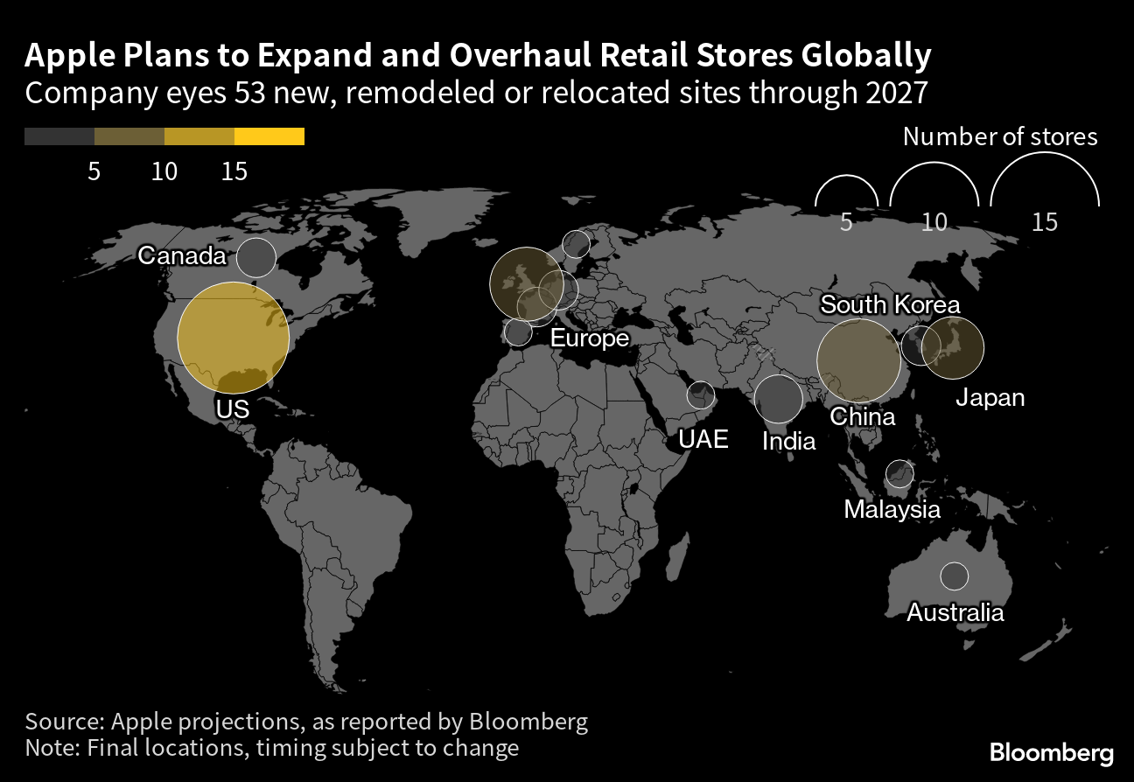Select the Australia bubble marker

coord(954,576)
